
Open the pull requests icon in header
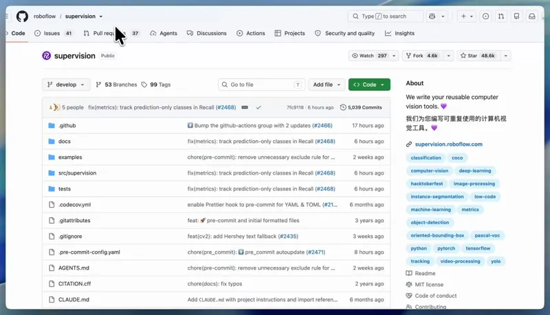501,16
